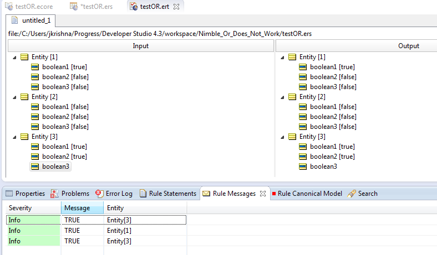Click Entity [2] icon in Output panel
The height and width of the screenshot is (255, 437).
292,97
